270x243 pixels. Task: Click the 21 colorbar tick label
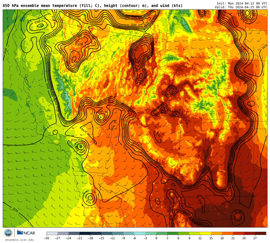coord(233,238)
